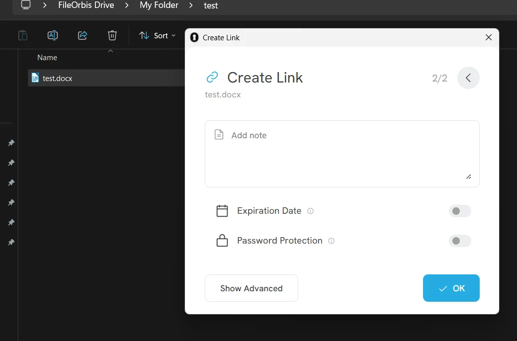Click the delete trash icon
The image size is (517, 341).
click(x=112, y=35)
